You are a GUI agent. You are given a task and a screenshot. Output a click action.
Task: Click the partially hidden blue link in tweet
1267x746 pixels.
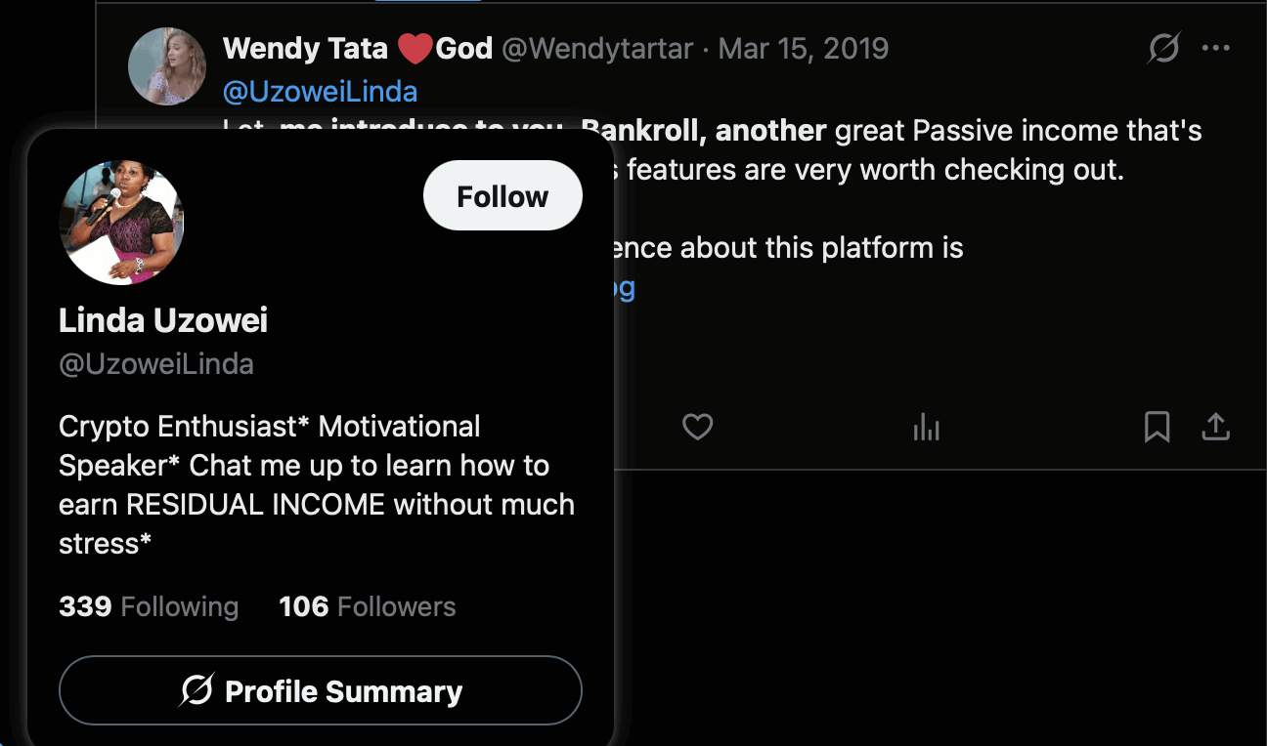click(625, 287)
